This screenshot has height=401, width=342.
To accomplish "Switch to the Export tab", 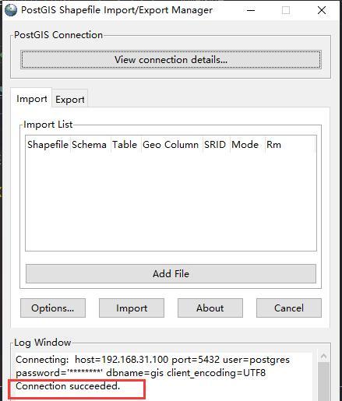I will (70, 99).
